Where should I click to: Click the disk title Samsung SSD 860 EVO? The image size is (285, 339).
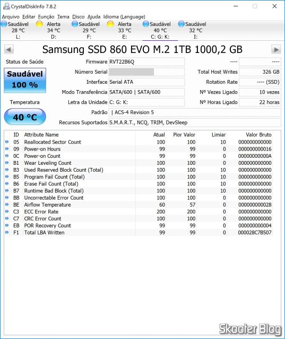[142, 49]
